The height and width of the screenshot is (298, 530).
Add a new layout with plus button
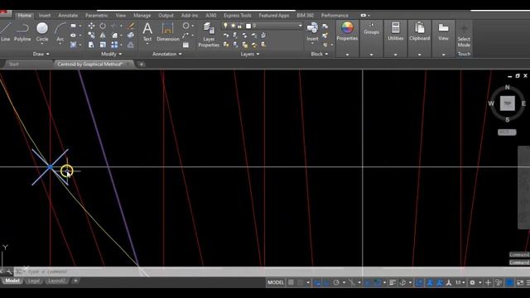click(75, 281)
